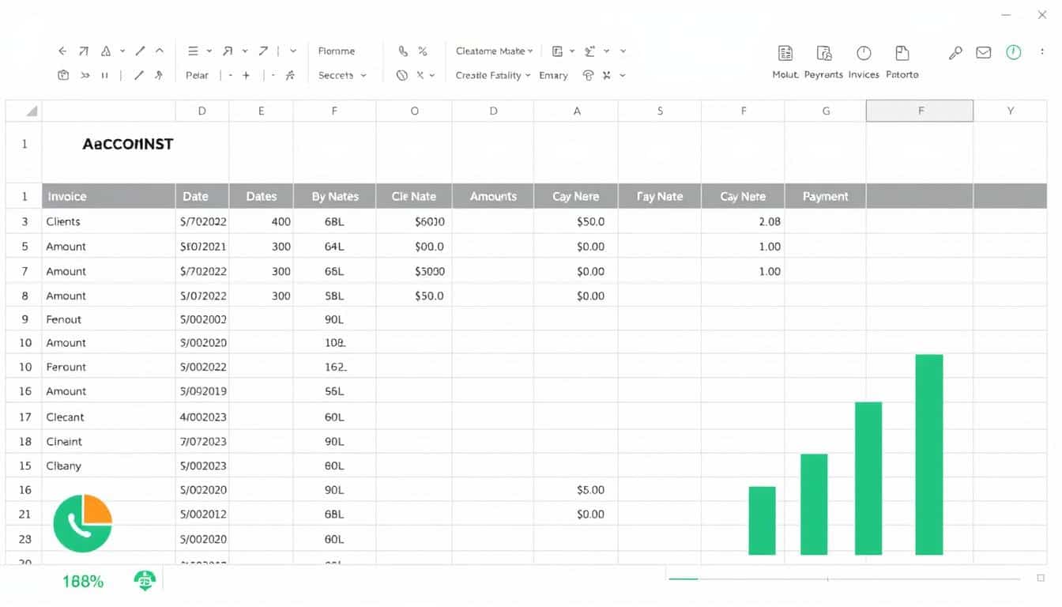Open the Molut document icon
The height and width of the screenshot is (607, 1062).
(785, 53)
